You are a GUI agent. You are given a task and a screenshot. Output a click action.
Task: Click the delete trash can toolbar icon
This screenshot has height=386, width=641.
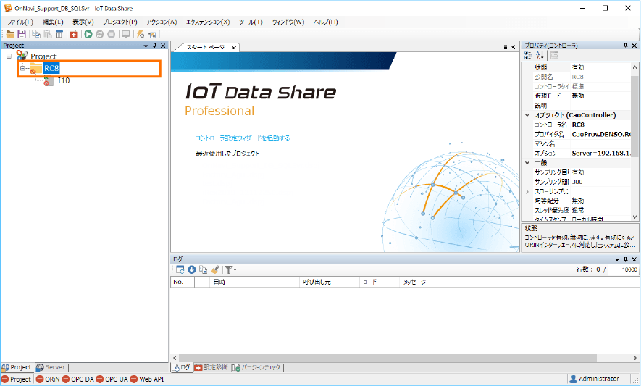point(59,34)
